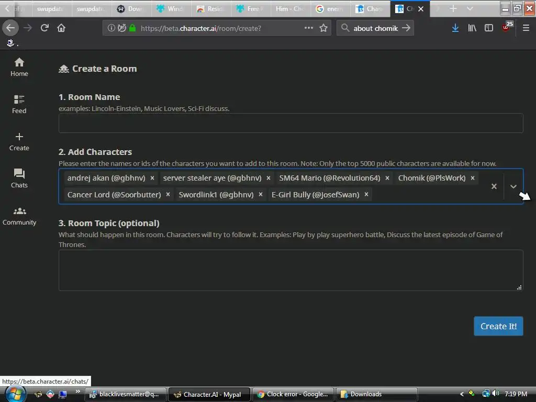Open the uBlock extension icon showing 25

point(507,27)
